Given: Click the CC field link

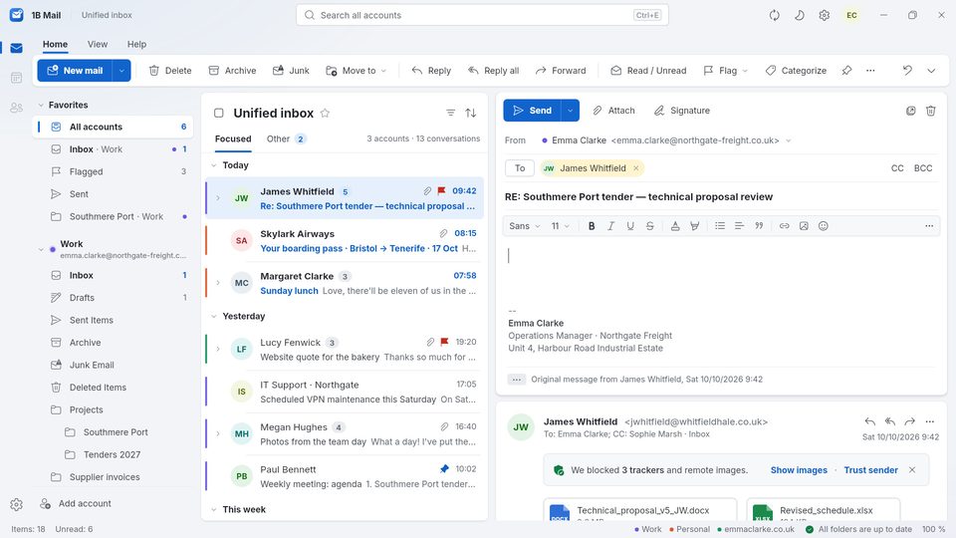Looking at the screenshot, I should (897, 168).
